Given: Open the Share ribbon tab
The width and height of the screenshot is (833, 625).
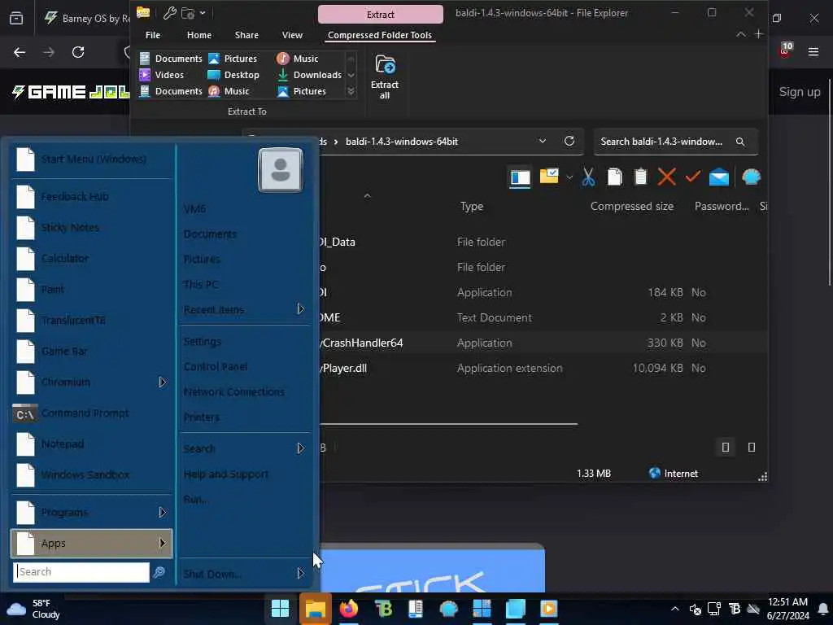Looking at the screenshot, I should pos(246,35).
